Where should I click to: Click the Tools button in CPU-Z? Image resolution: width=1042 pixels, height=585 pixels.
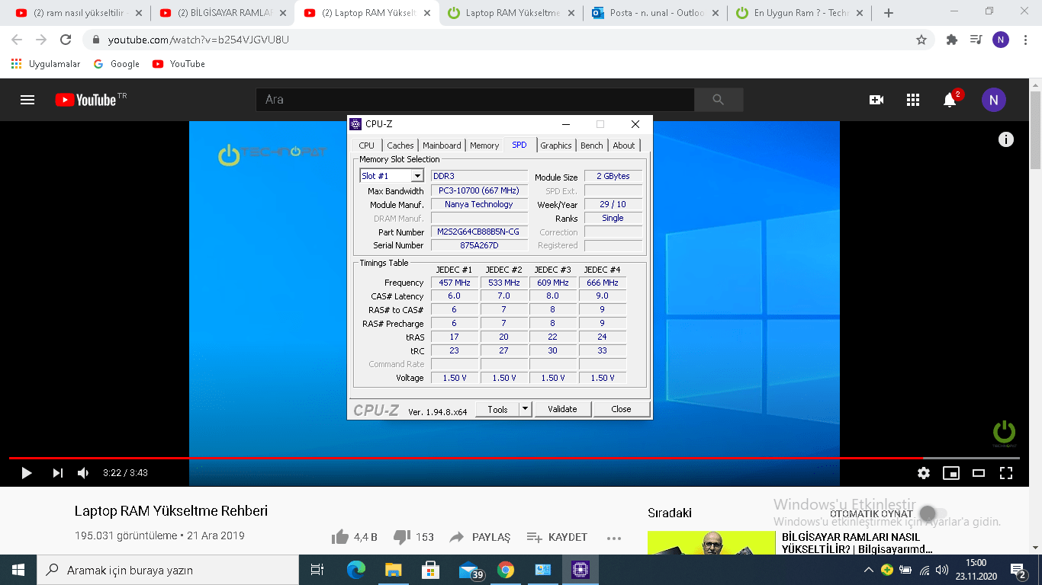[x=497, y=409]
